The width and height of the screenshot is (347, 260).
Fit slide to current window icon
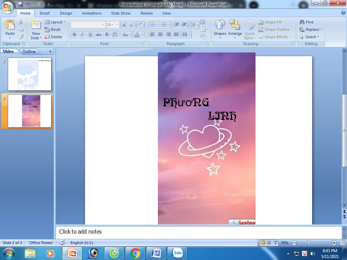[x=342, y=243]
